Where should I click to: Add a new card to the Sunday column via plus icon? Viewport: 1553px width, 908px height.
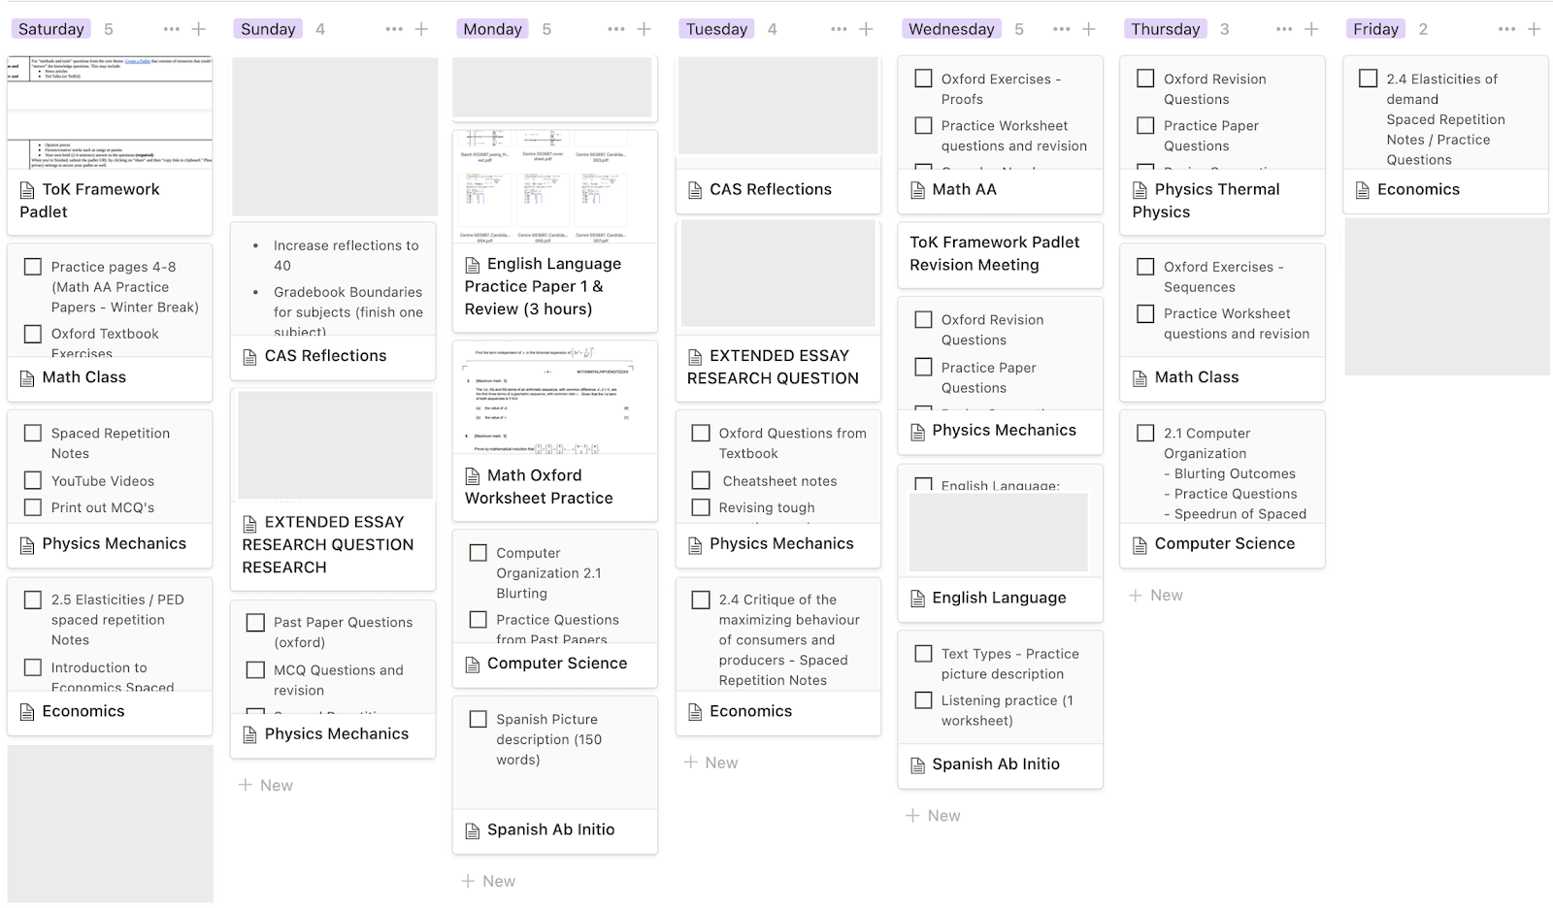coord(421,29)
